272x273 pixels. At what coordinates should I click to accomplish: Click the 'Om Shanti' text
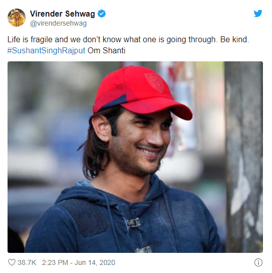click(107, 51)
